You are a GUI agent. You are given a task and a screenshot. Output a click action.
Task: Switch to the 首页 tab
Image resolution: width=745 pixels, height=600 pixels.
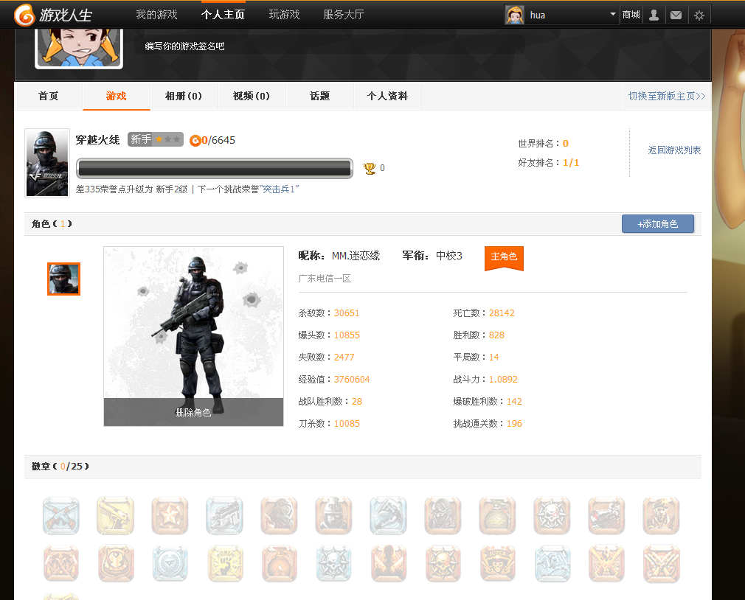pos(48,96)
